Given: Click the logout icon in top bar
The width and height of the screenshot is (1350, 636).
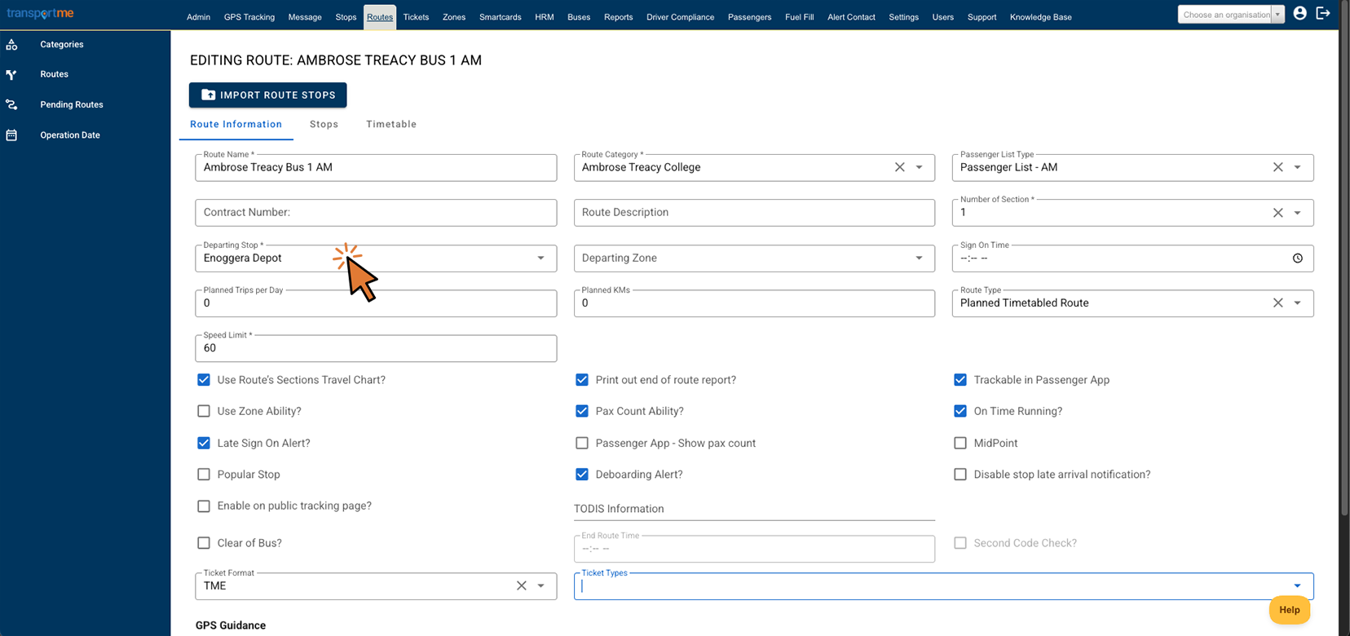Looking at the screenshot, I should 1323,13.
